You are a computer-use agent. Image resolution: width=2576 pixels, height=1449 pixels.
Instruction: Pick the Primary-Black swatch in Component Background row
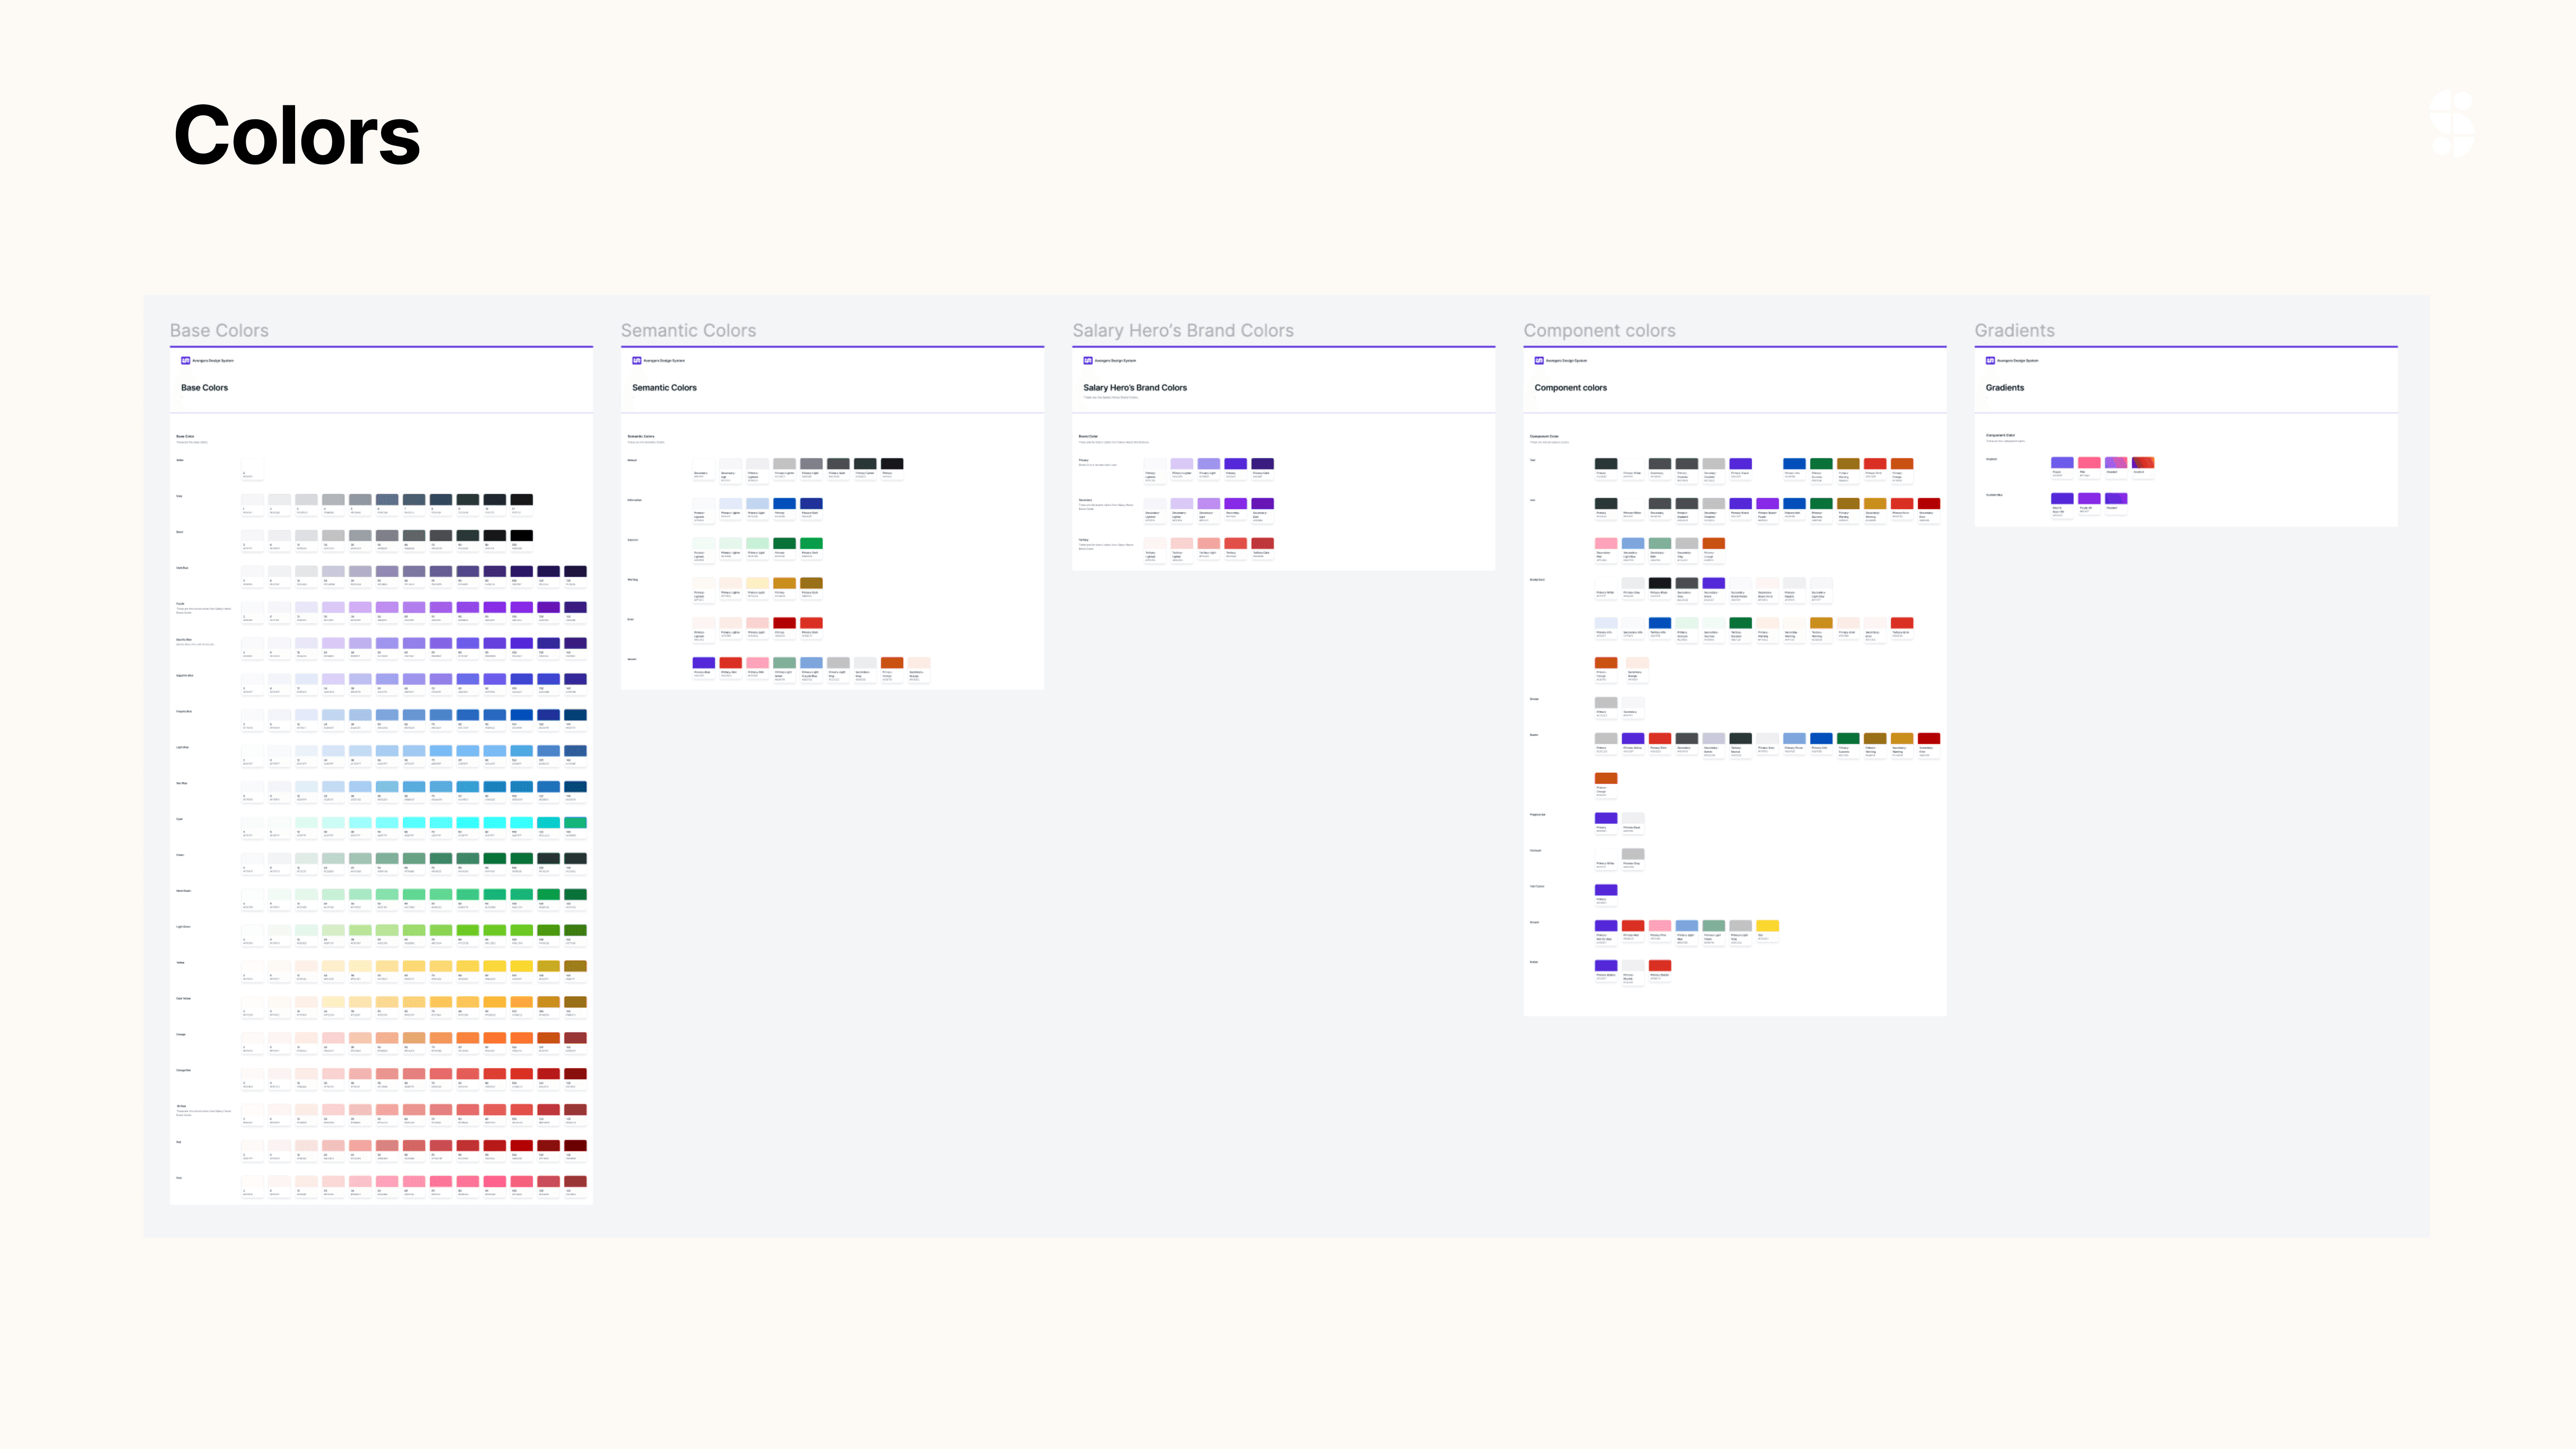1660,583
